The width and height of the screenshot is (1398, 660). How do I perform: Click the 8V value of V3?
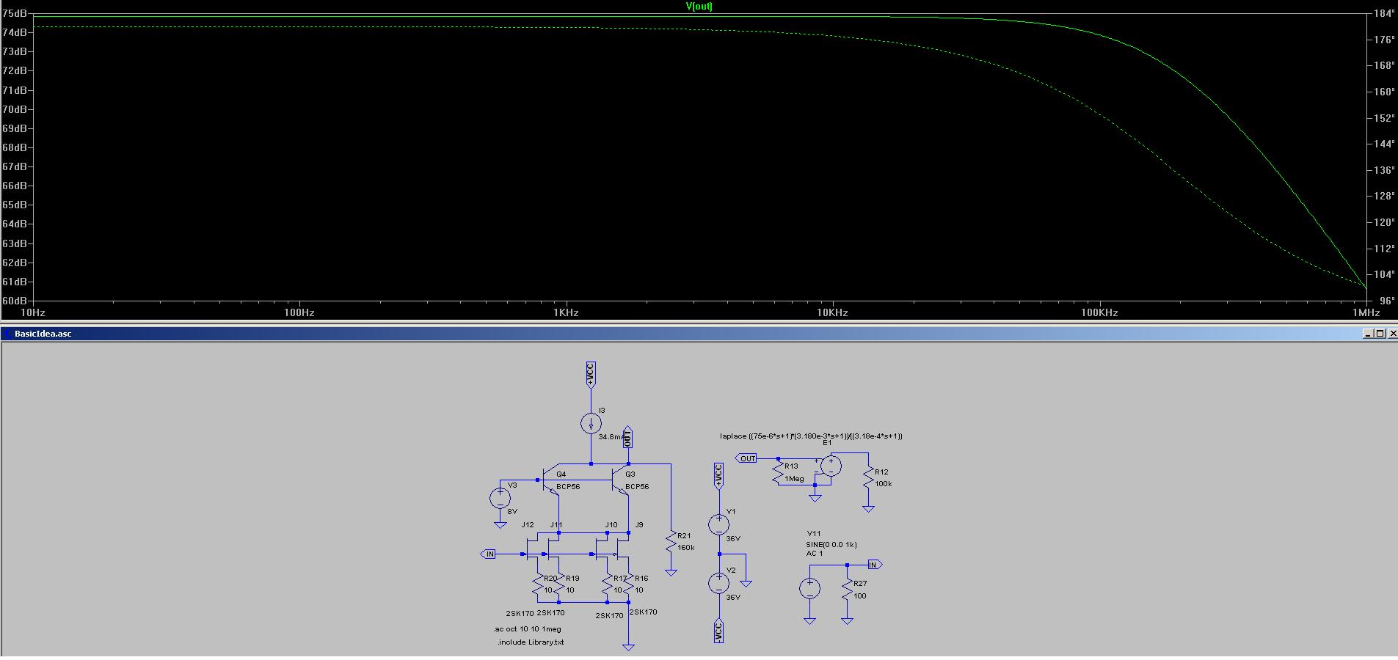(x=512, y=511)
